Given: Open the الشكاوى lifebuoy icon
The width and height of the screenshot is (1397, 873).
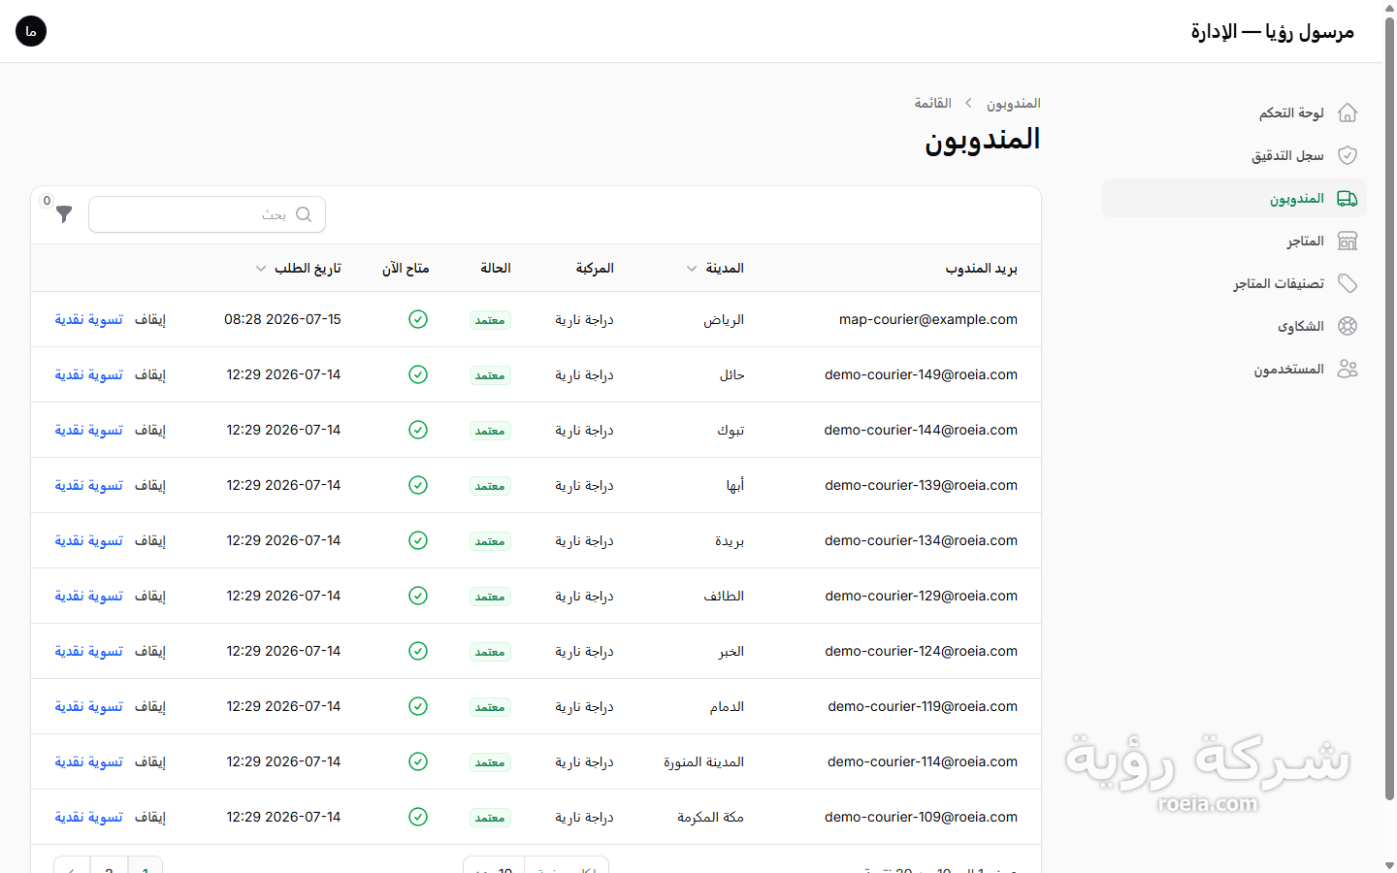Looking at the screenshot, I should tap(1348, 326).
